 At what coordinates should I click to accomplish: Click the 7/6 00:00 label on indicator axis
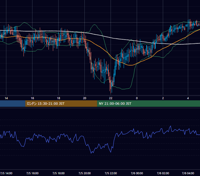(137, 173)
